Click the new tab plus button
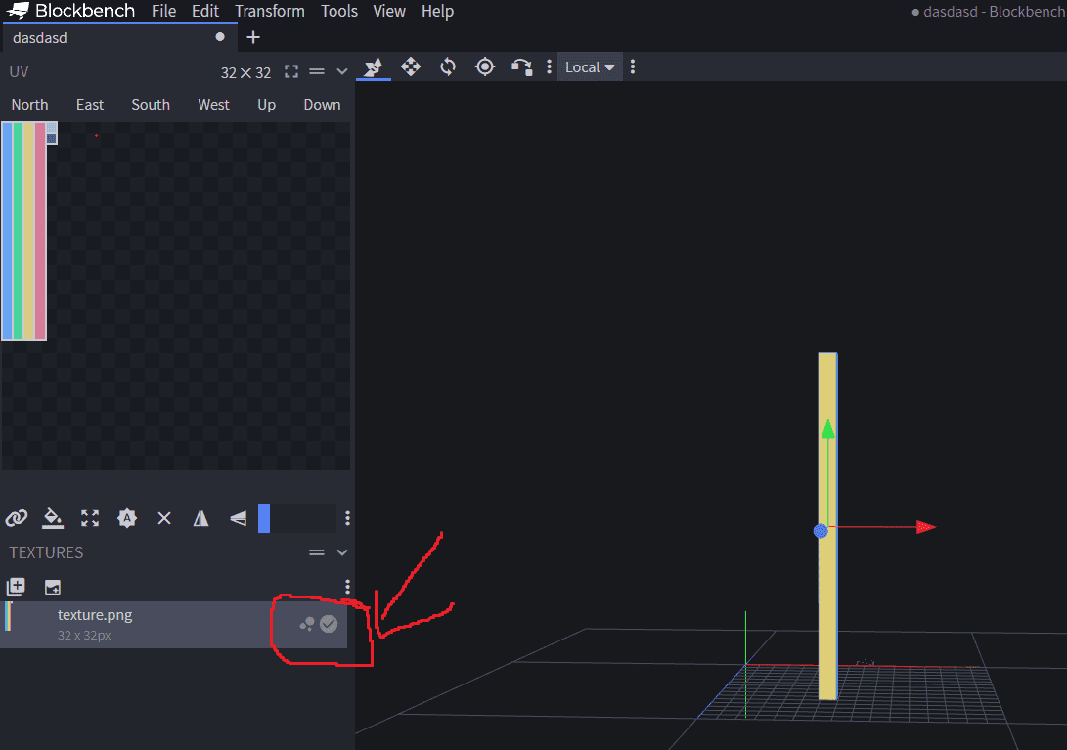The width and height of the screenshot is (1067, 750). (253, 37)
